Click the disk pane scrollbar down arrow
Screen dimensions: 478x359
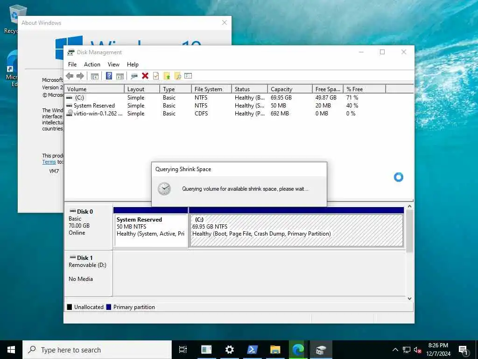click(410, 299)
